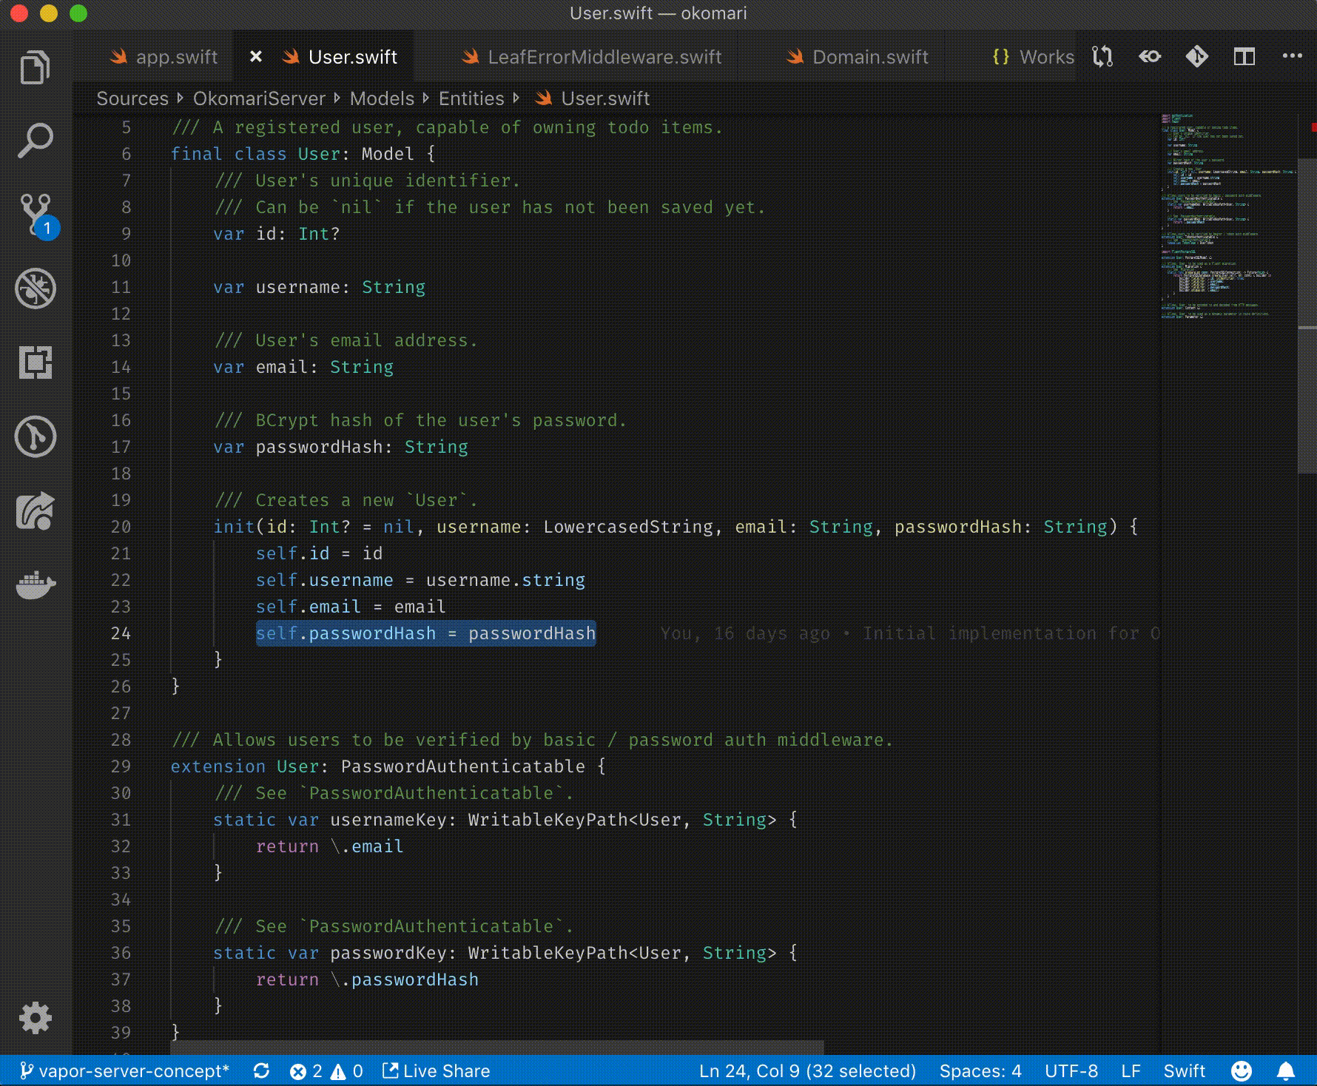Screen dimensions: 1317x1086
Task: Click the 'final class User: Model' line
Action: [x=303, y=154]
